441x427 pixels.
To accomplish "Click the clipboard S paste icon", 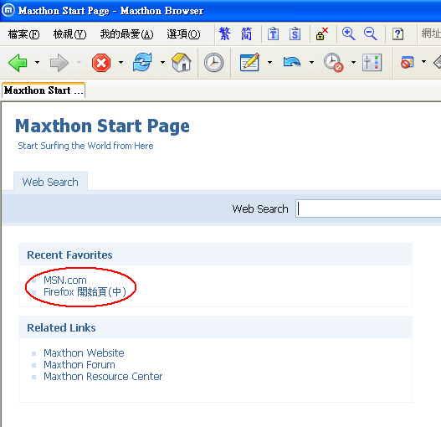I will pos(295,33).
